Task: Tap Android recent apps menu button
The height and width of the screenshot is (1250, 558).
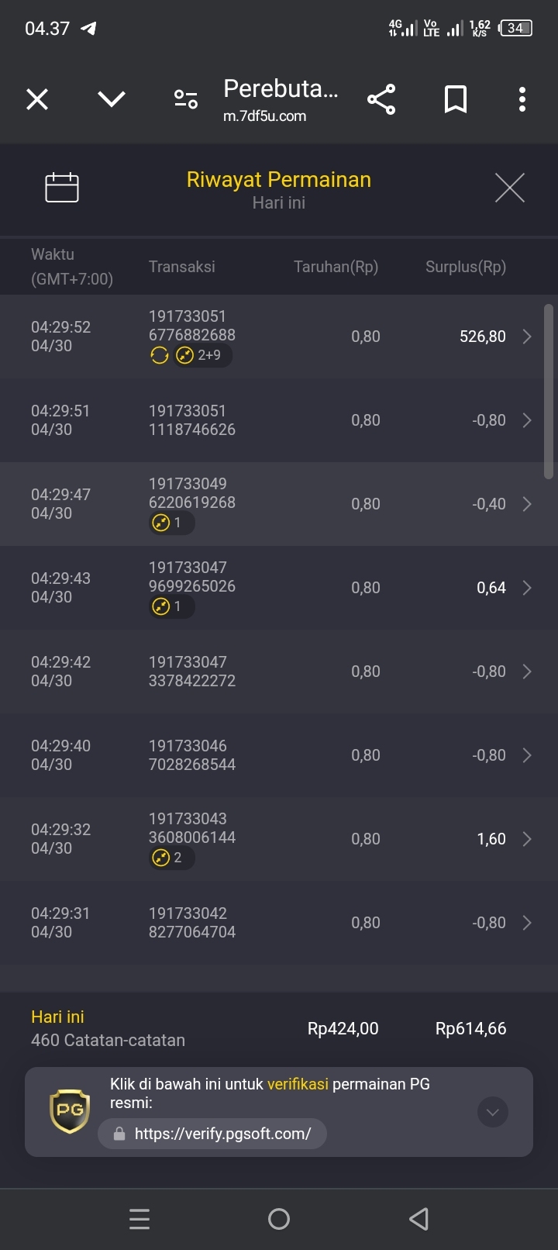Action: click(139, 1219)
